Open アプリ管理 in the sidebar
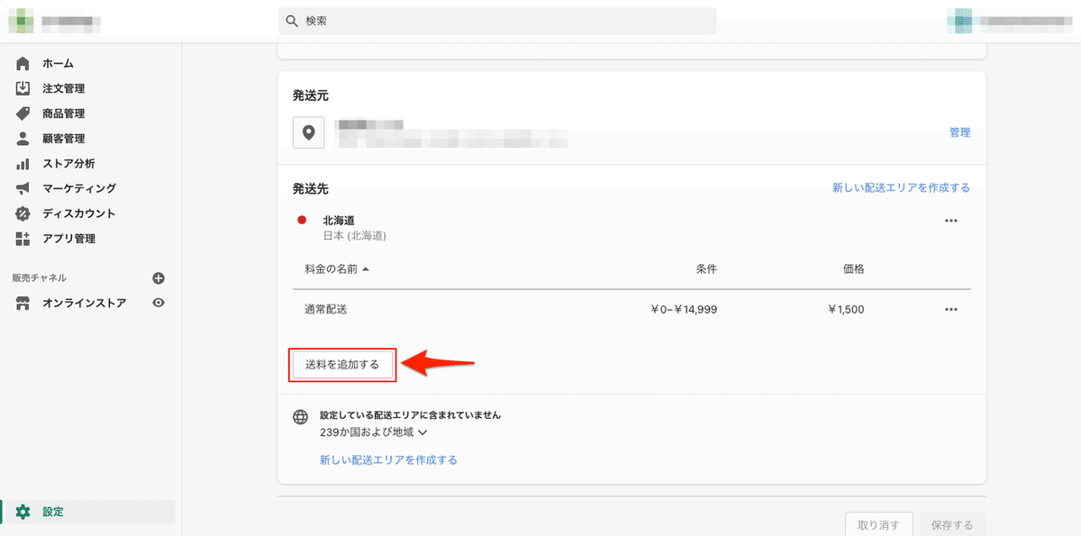This screenshot has height=536, width=1081. (69, 239)
